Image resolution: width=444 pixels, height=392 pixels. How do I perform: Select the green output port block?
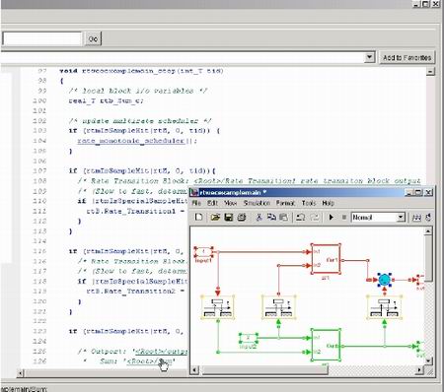click(420, 346)
